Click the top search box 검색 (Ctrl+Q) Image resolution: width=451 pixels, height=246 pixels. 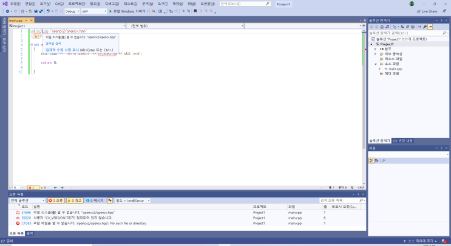click(245, 4)
